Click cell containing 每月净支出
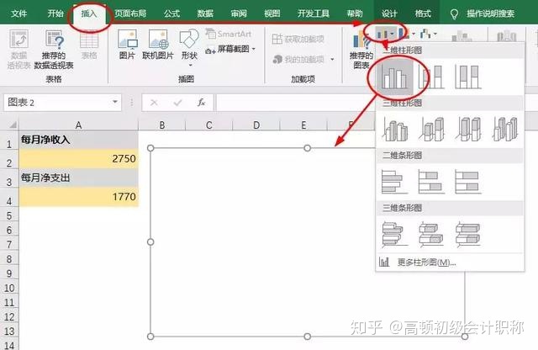Screen dimensions: 538x350 pos(78,178)
